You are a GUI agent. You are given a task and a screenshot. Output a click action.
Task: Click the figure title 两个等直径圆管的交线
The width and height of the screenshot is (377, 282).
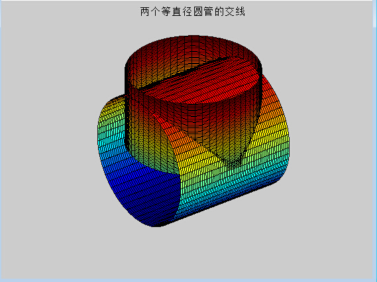pos(193,11)
